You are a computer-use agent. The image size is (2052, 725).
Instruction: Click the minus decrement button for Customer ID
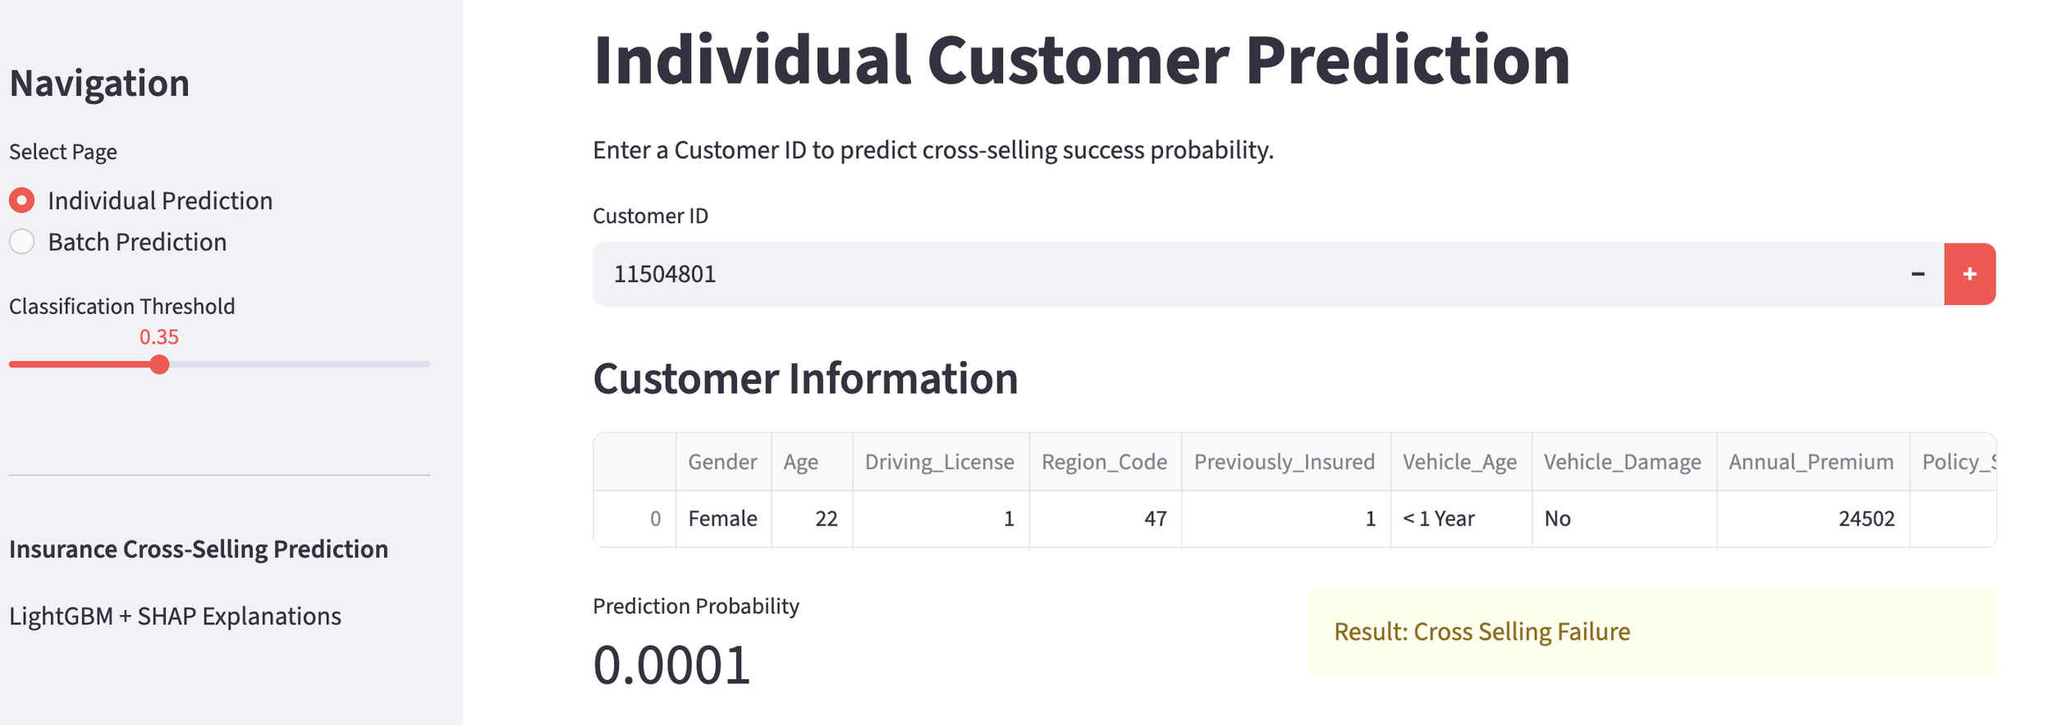tap(1917, 274)
